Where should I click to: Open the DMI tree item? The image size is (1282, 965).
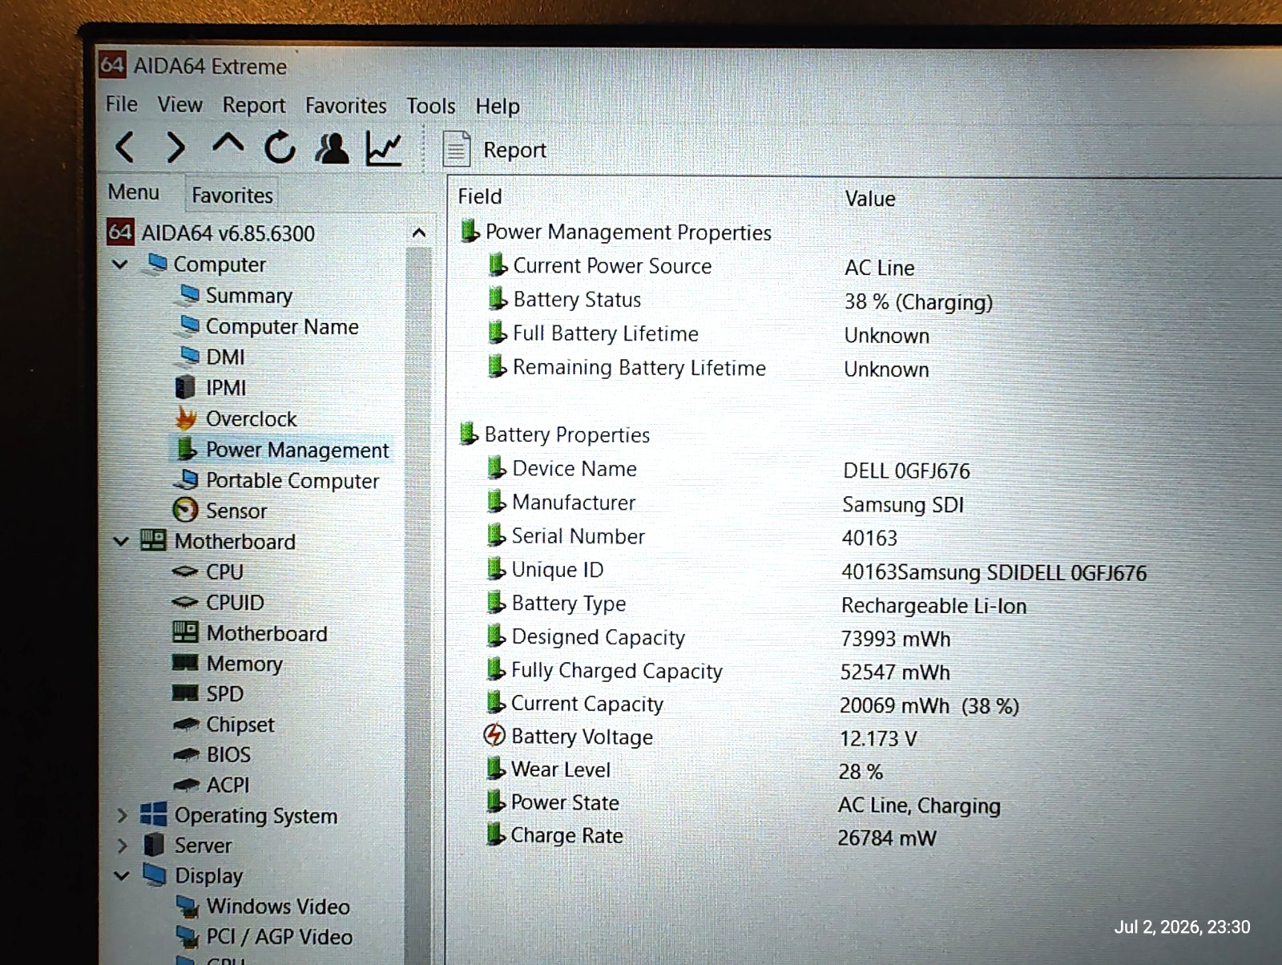pos(225,357)
